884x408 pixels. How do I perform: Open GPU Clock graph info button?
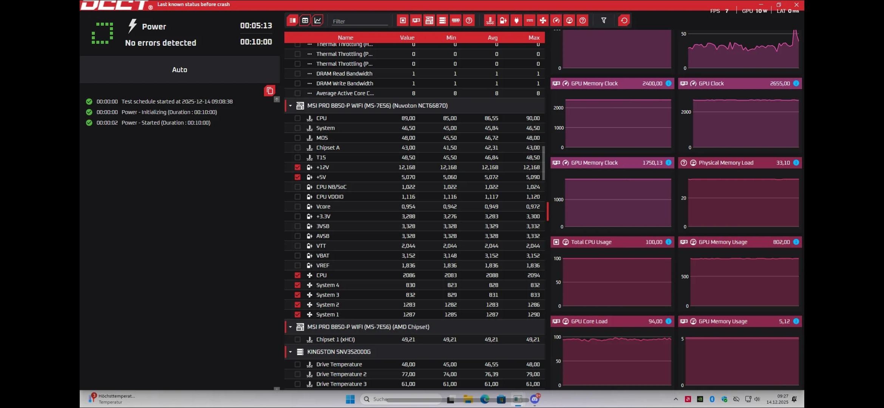click(x=796, y=83)
